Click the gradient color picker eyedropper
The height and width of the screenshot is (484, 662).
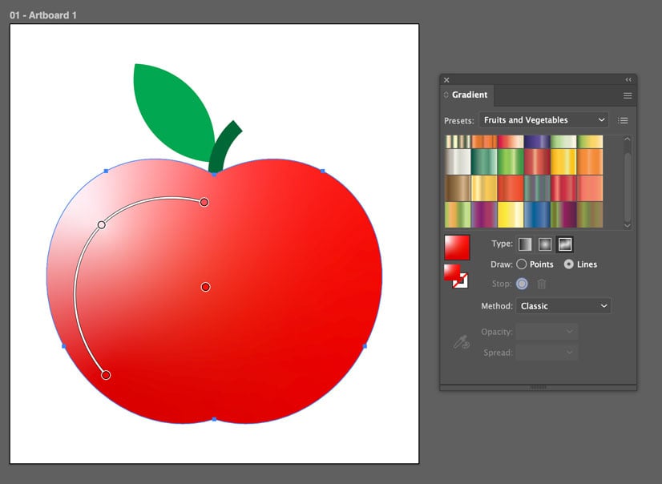[x=461, y=342]
